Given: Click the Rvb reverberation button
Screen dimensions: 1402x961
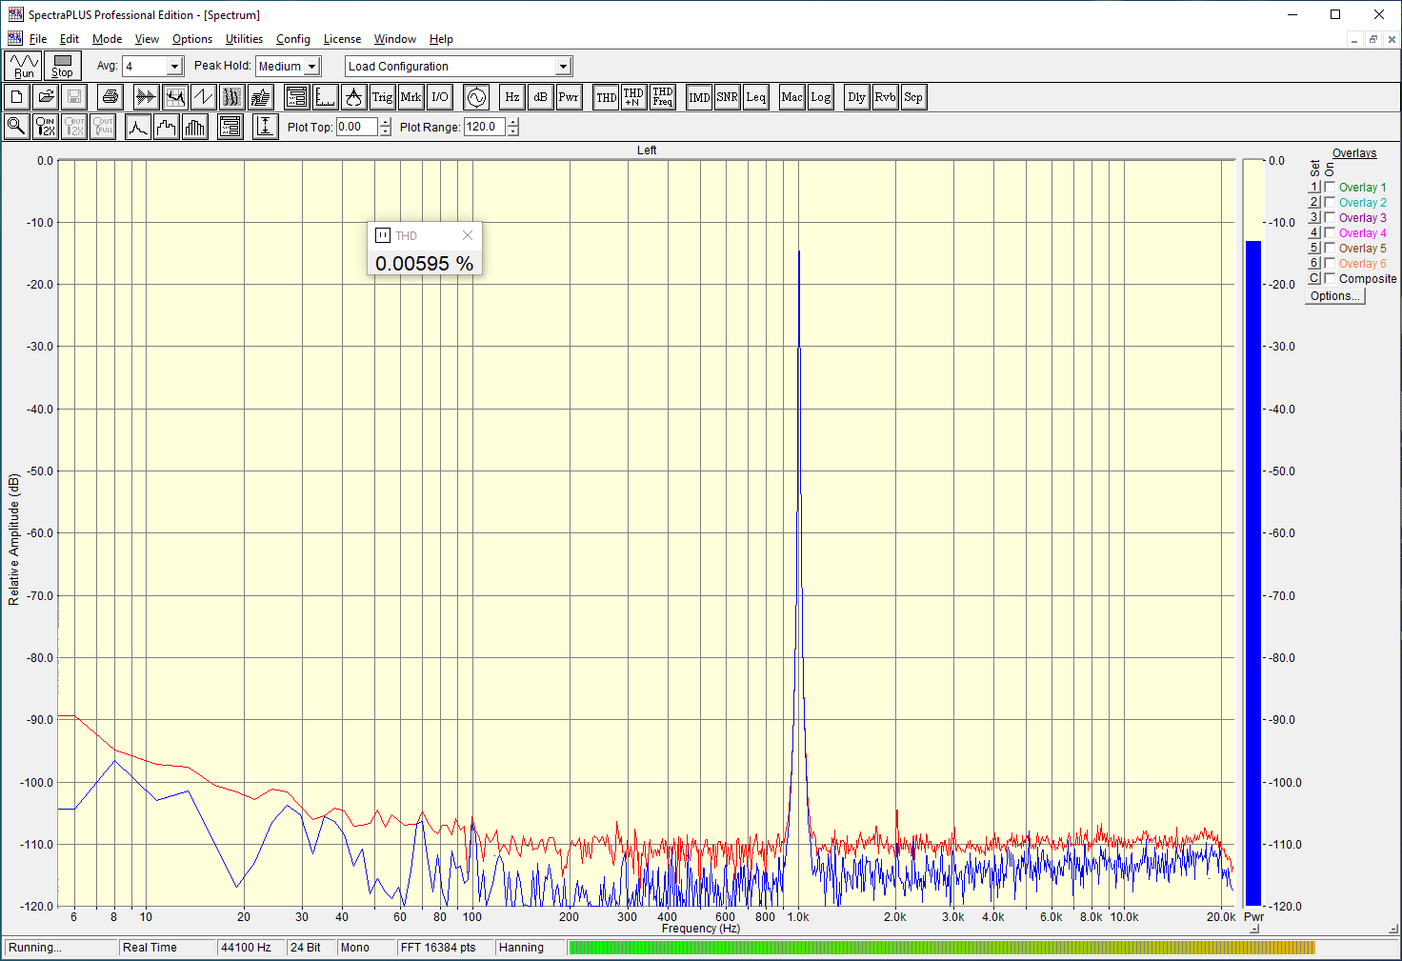Looking at the screenshot, I should tap(886, 97).
